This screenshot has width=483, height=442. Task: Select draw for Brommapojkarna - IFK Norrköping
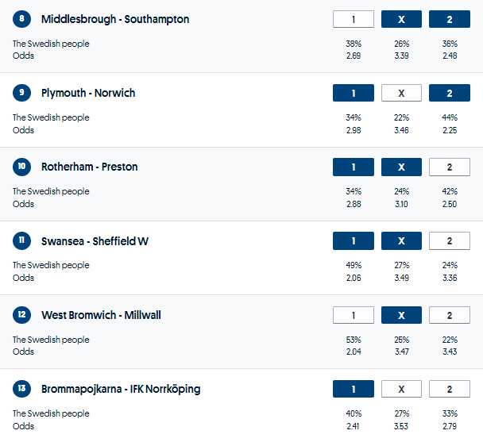tap(401, 389)
